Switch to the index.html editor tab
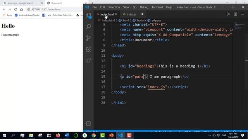The image size is (248, 139). click(x=107, y=14)
